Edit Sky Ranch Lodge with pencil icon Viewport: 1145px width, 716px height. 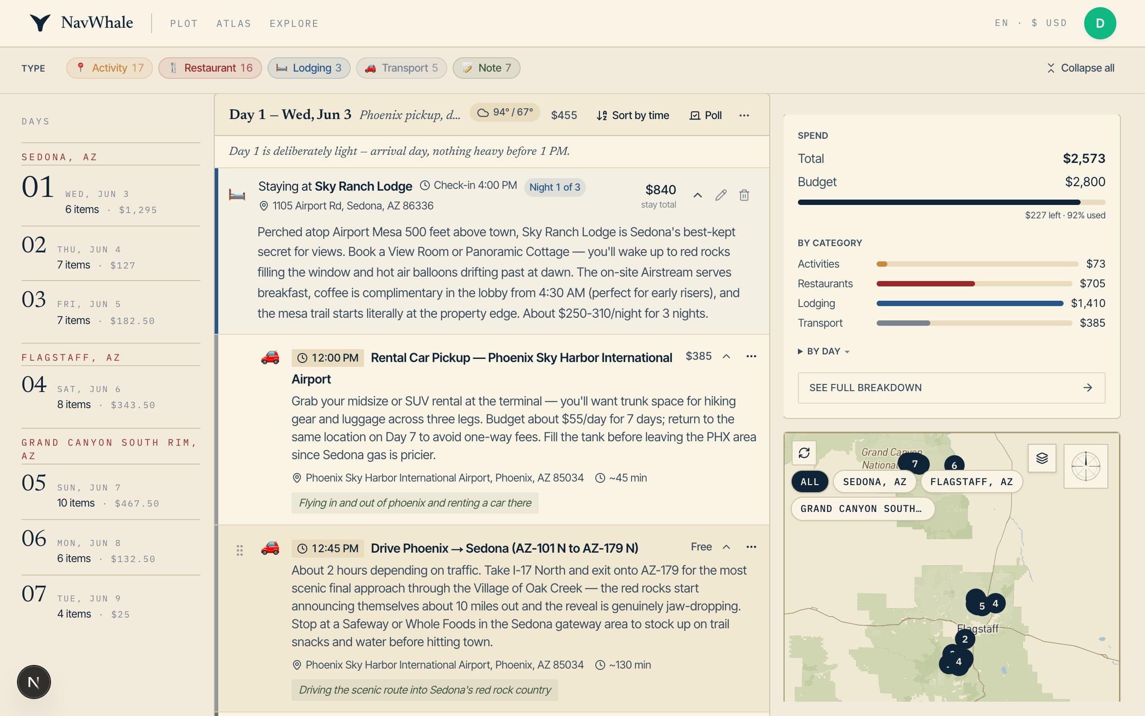[x=721, y=195]
